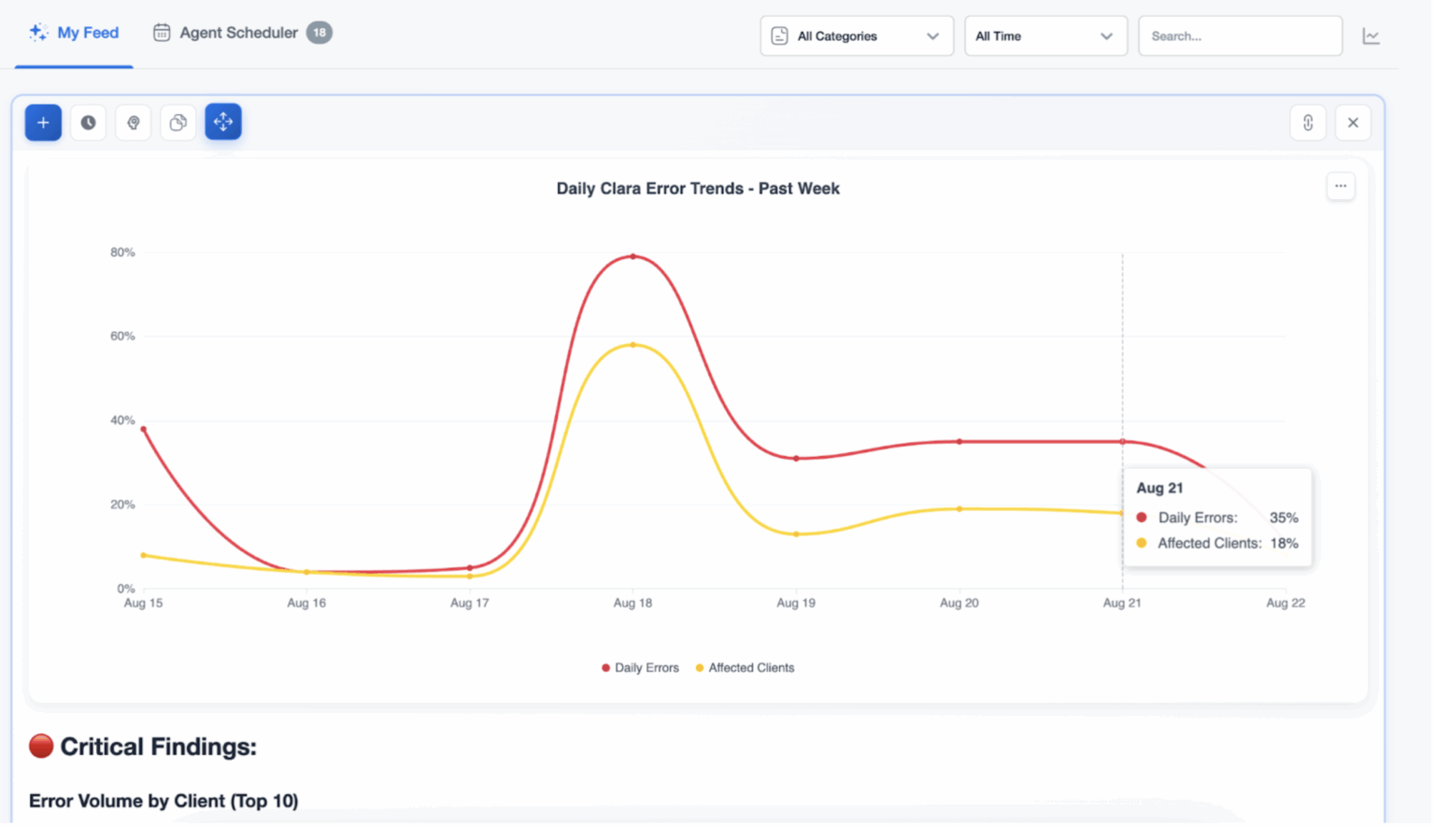This screenshot has width=1435, height=826.
Task: Select the My Feed tab
Action: pos(85,32)
